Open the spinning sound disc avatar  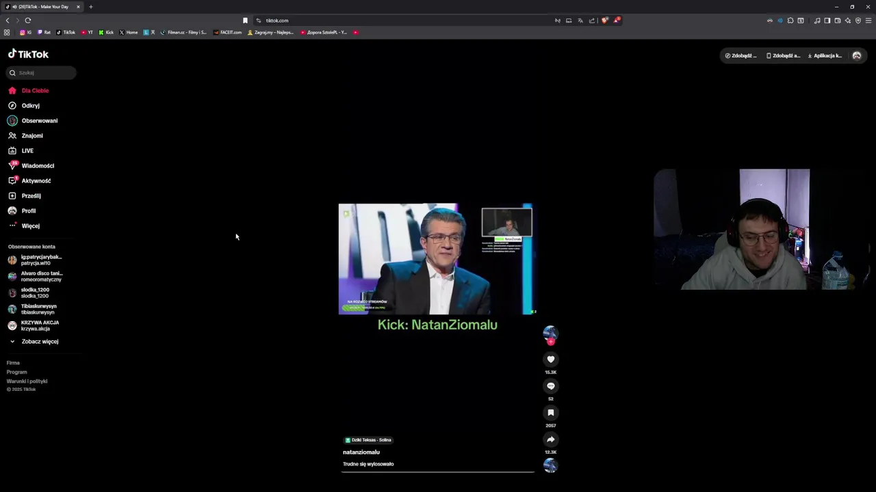point(550,465)
